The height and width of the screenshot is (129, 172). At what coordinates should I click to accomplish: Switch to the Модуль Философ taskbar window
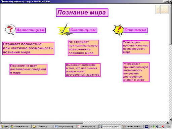point(65,127)
